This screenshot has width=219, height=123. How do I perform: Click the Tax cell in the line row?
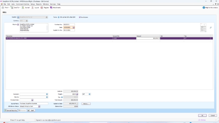pyautogui.click(x=197, y=38)
